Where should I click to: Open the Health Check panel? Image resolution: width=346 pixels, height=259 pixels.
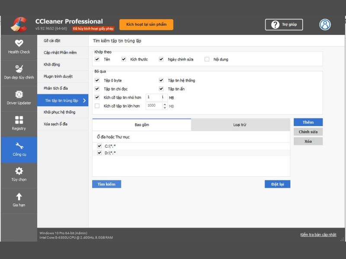(x=19, y=47)
